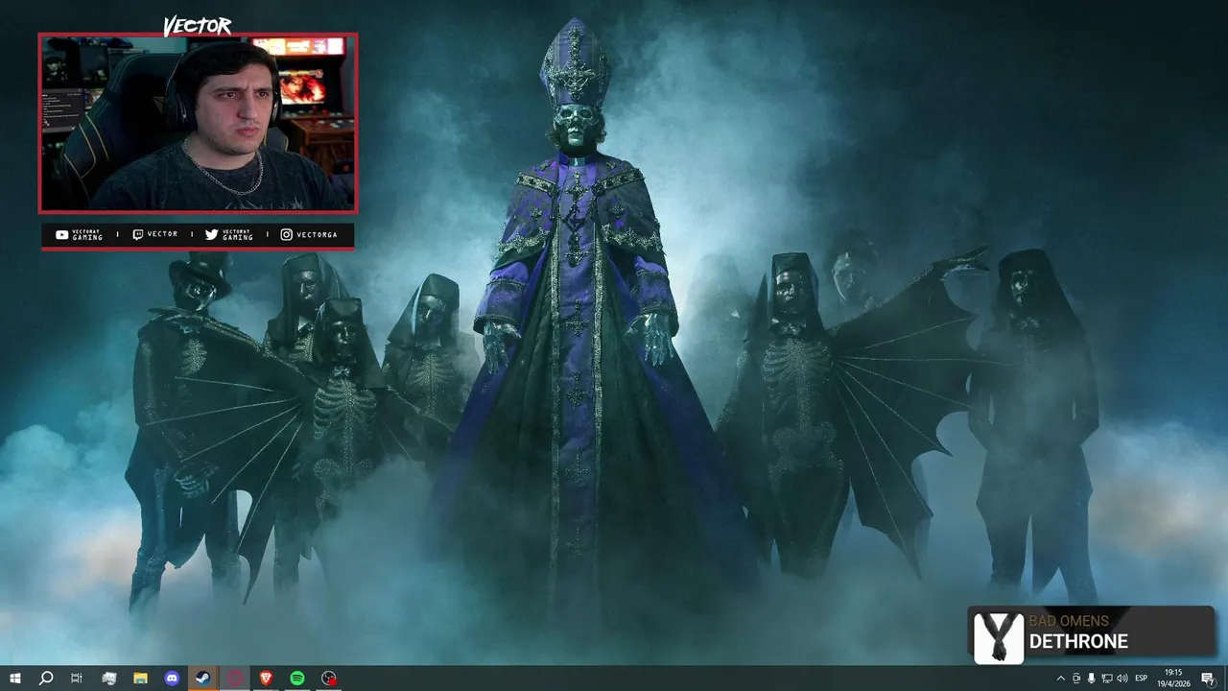
Task: Click the microphone tray icon
Action: point(1091,679)
